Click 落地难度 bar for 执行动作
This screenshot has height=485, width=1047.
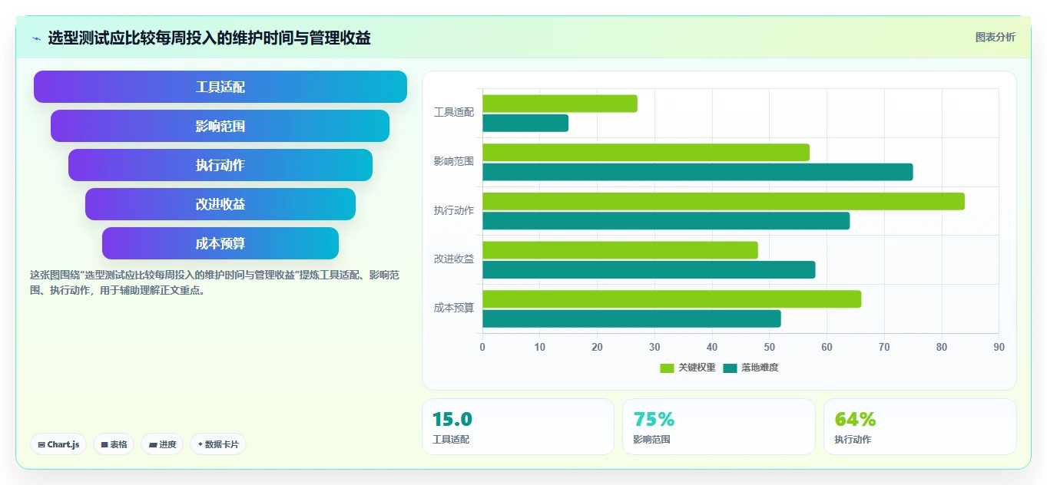pos(666,221)
